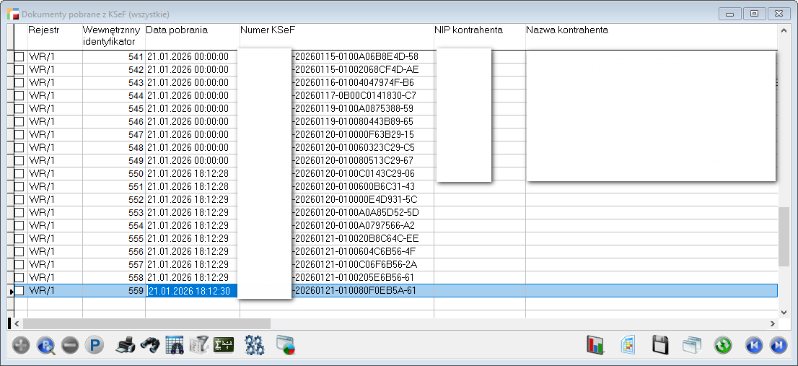Toggle the checkbox on selected row 559
Screen dimensions: 798x366
click(x=19, y=290)
